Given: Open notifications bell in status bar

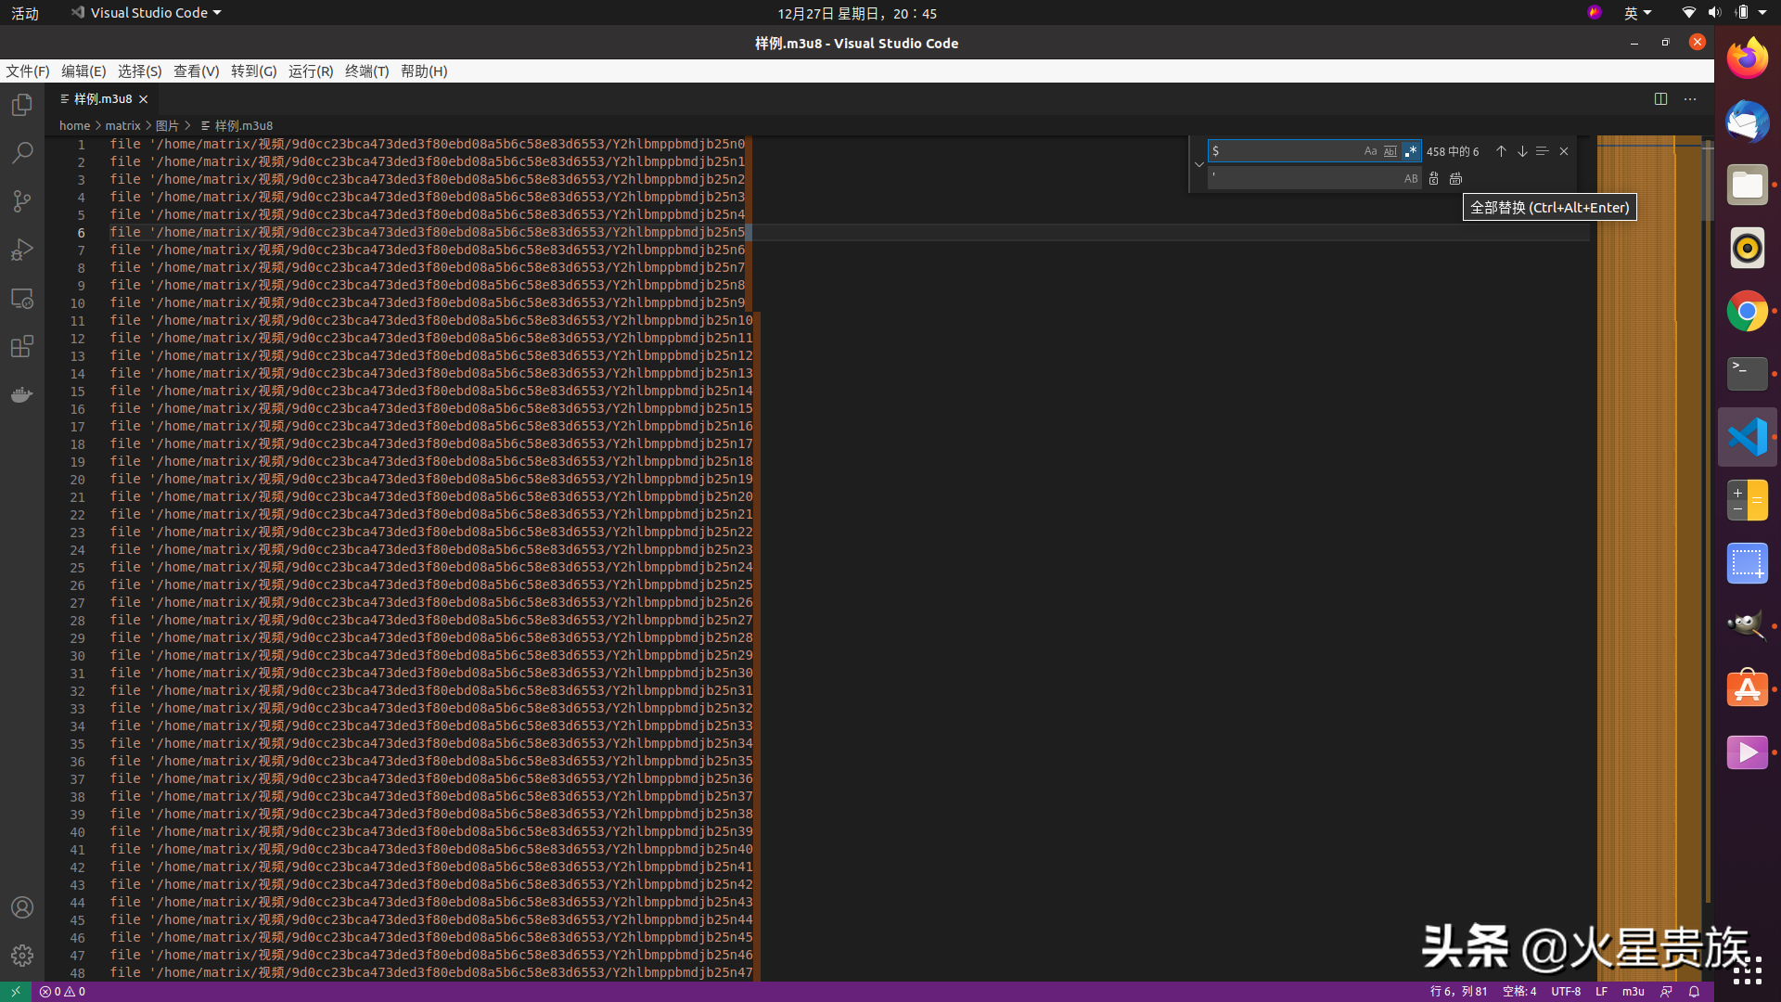Looking at the screenshot, I should point(1694,992).
